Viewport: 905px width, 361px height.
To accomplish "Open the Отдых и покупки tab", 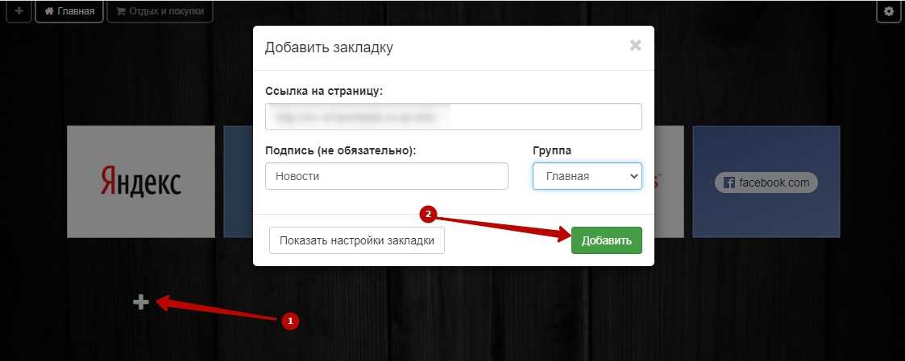I will [x=160, y=12].
